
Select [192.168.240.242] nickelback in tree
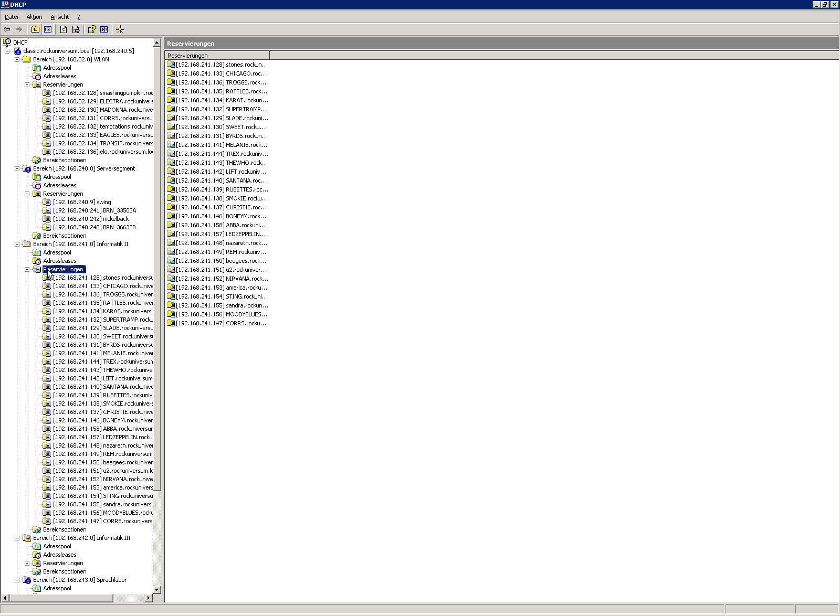pyautogui.click(x=90, y=219)
